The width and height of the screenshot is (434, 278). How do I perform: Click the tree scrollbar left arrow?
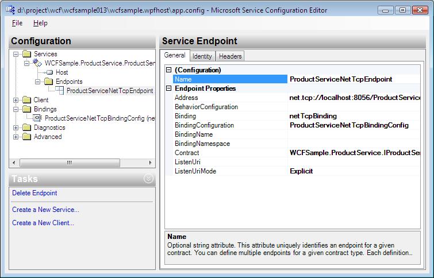pos(14,163)
